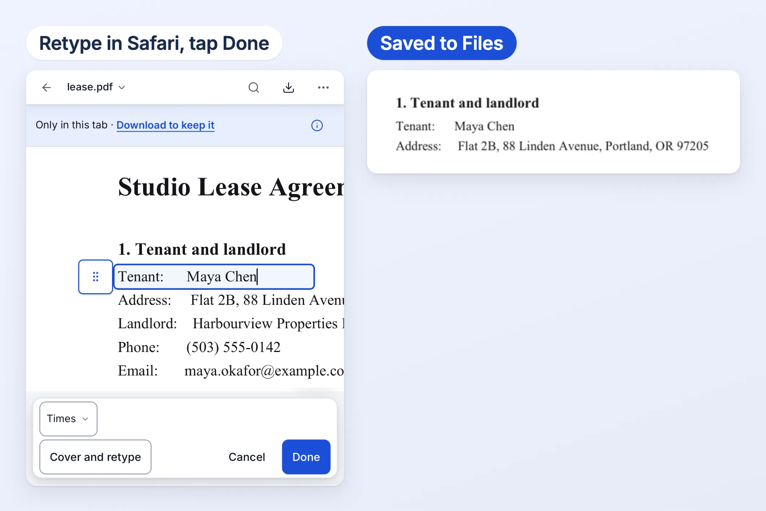Click the 'Address: Flat 2B' line in editor
766x511 pixels.
point(231,300)
